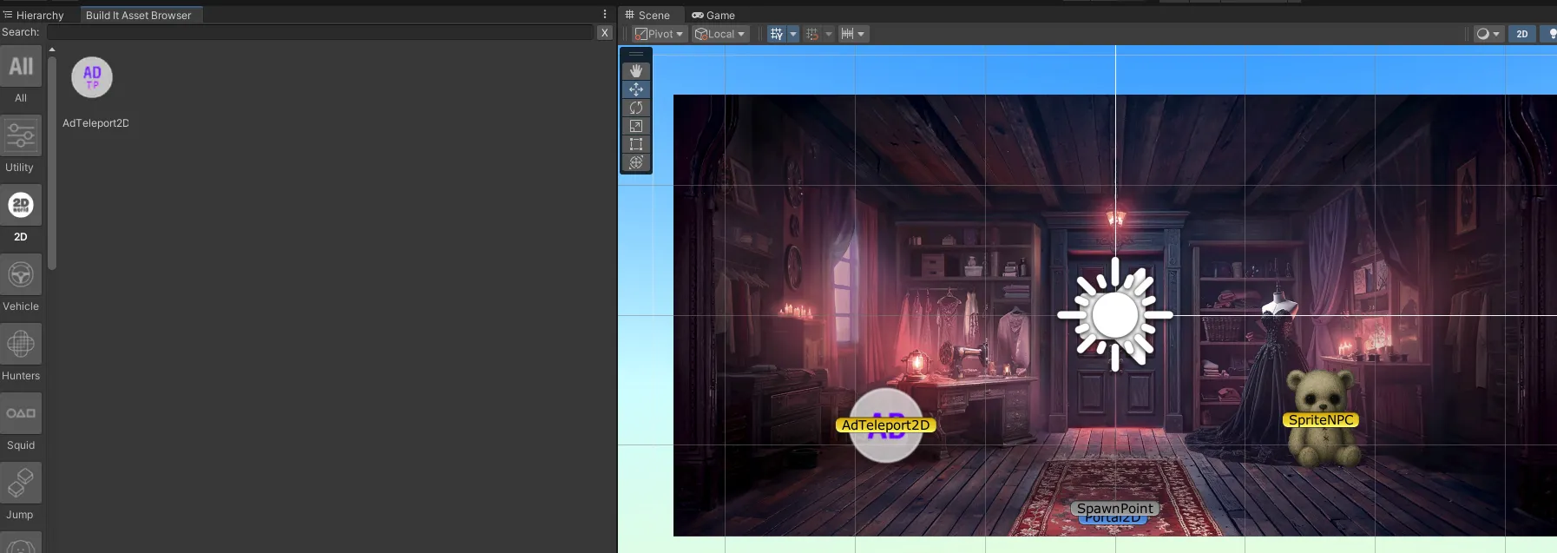
Task: Select the SpawnPoint label in scene
Action: (x=1115, y=508)
